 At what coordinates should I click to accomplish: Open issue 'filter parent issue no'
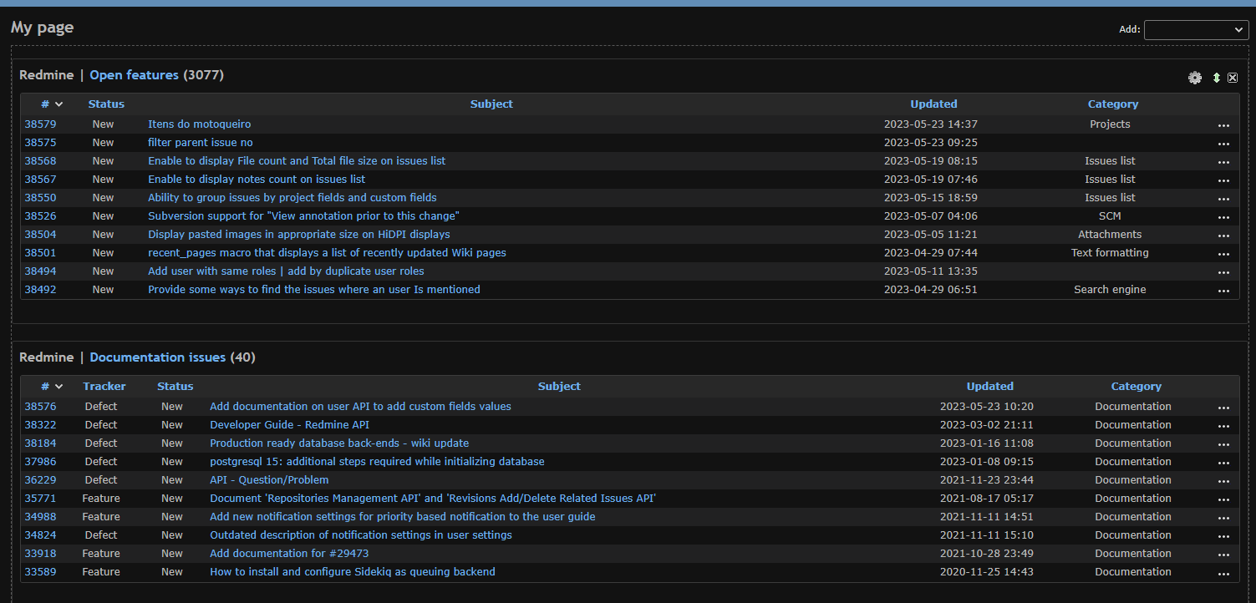[x=201, y=143]
